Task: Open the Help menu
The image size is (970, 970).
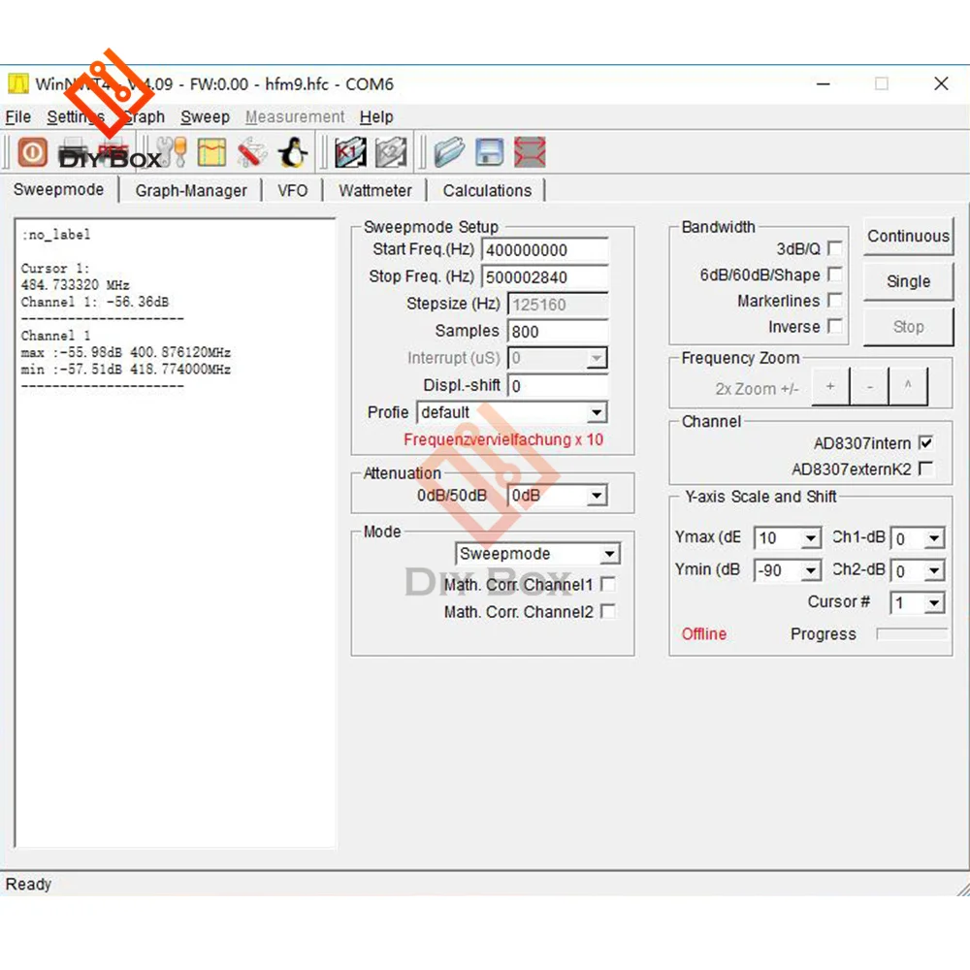Action: [x=376, y=117]
